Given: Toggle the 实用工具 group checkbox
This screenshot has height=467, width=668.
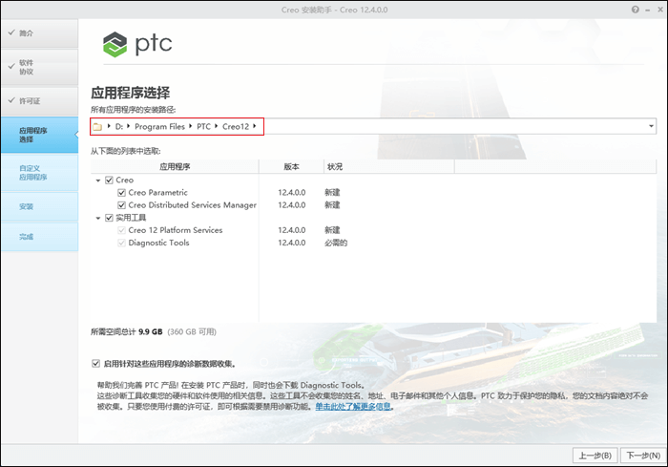Looking at the screenshot, I should pyautogui.click(x=109, y=218).
